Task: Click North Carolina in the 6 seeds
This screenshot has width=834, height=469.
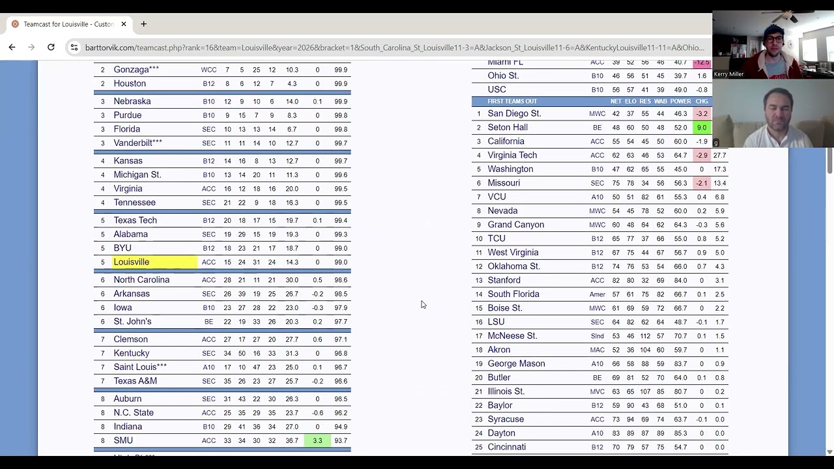Action: [x=141, y=280]
